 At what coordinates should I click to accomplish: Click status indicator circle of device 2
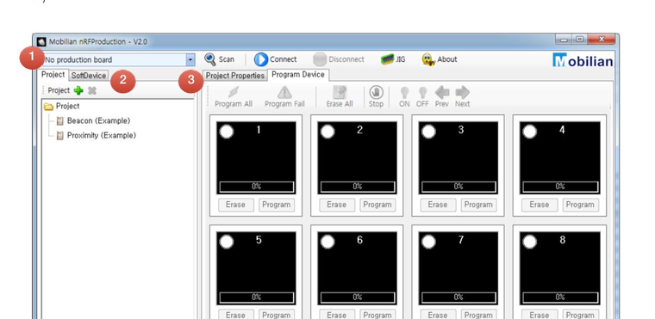[327, 132]
